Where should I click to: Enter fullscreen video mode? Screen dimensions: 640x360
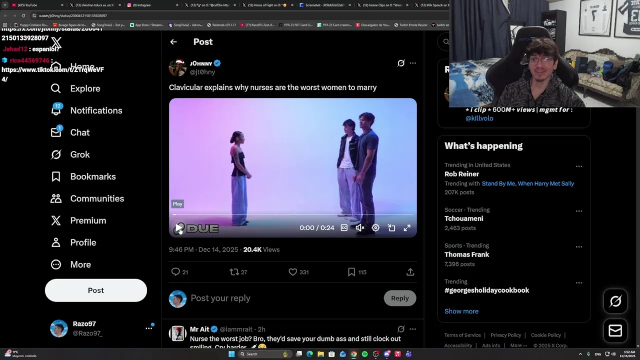pos(407,228)
